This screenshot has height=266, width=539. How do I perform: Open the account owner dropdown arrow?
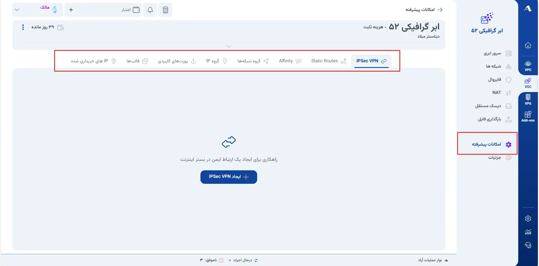click(17, 10)
